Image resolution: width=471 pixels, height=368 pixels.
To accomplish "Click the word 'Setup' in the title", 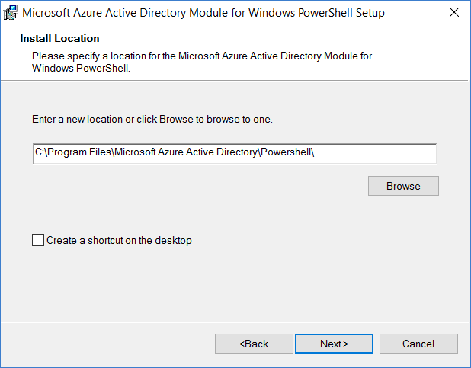I will click(x=370, y=13).
